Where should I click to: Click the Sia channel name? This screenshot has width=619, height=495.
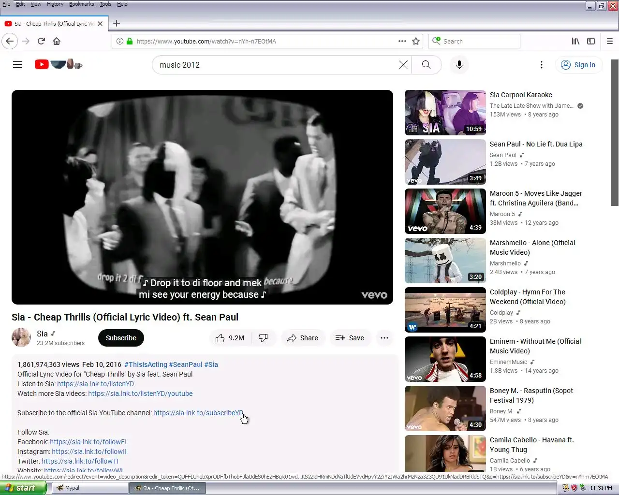point(42,334)
